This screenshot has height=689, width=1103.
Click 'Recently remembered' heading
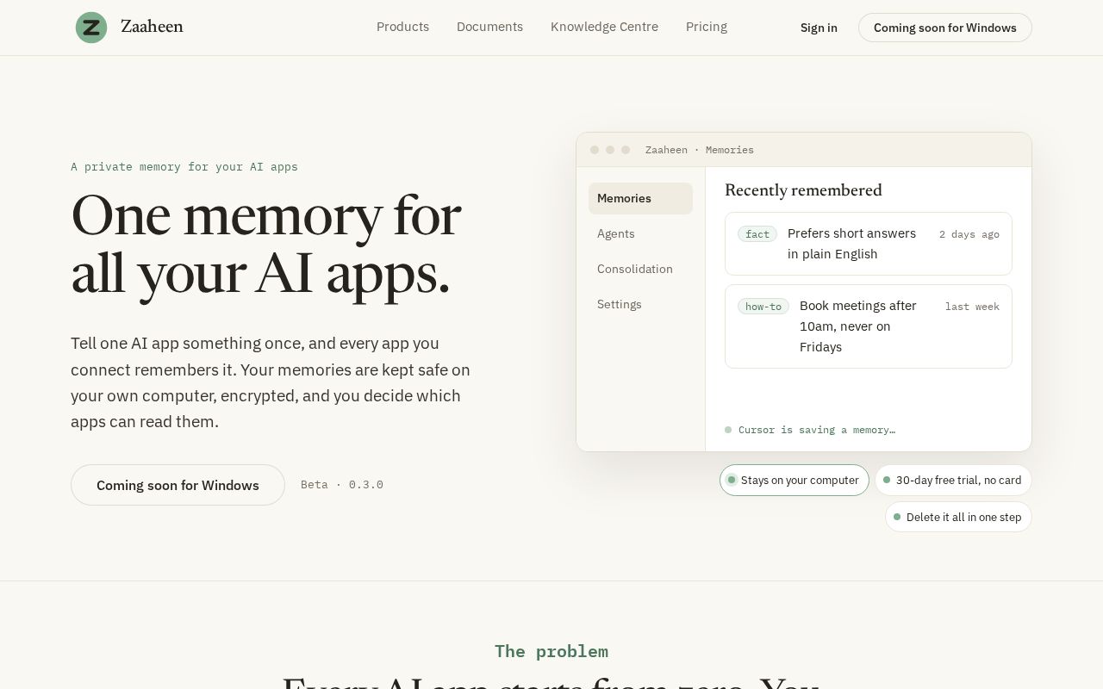[803, 190]
